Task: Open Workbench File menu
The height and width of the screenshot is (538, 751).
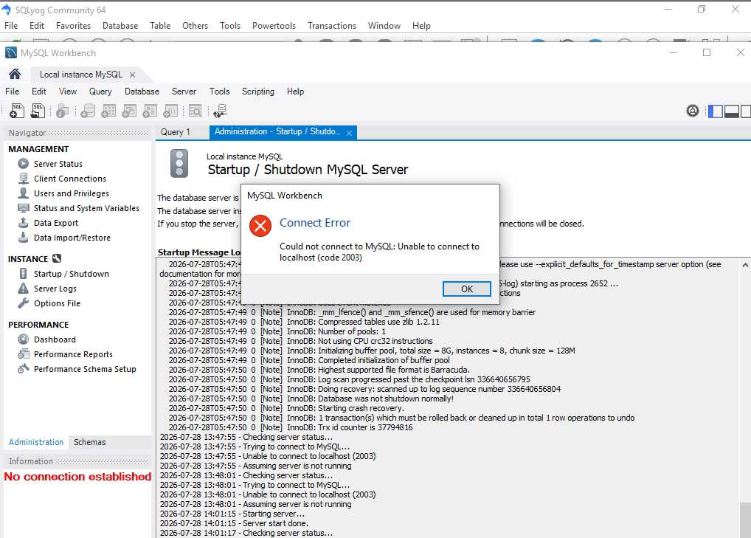Action: 12,92
